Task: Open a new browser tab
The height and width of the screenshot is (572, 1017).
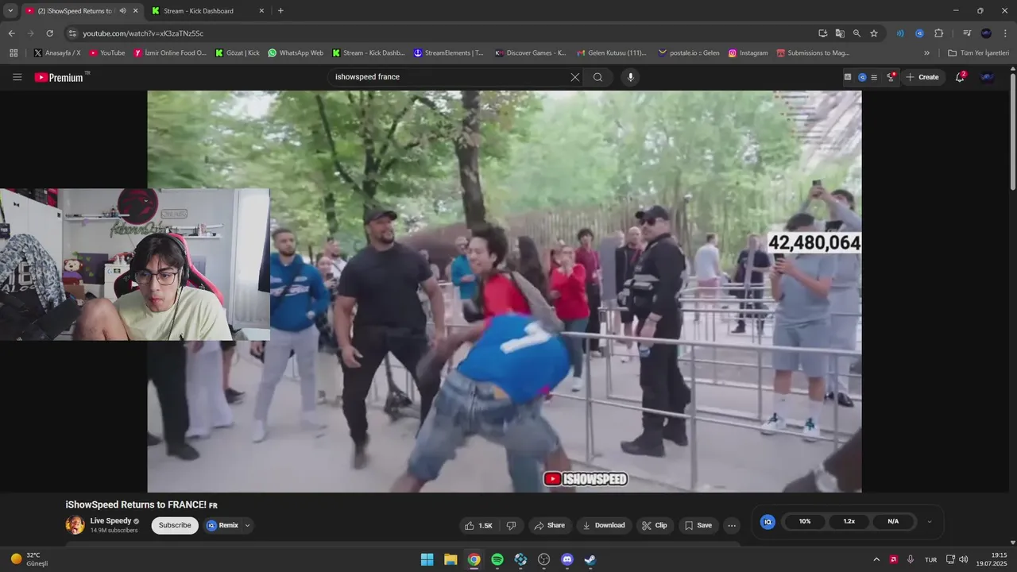Action: click(280, 11)
